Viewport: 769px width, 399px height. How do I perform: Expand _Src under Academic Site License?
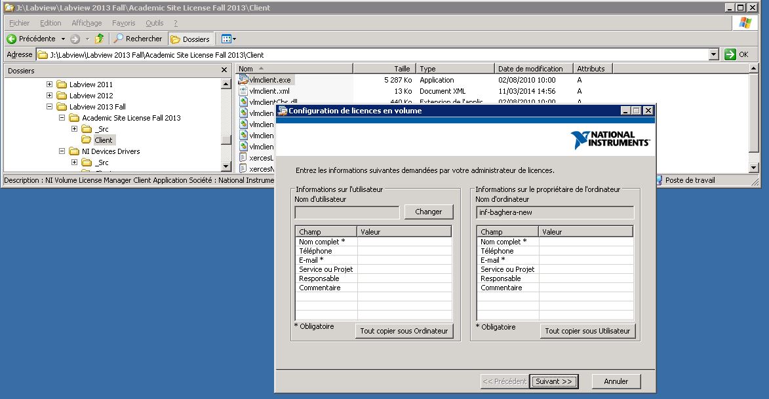coord(75,129)
